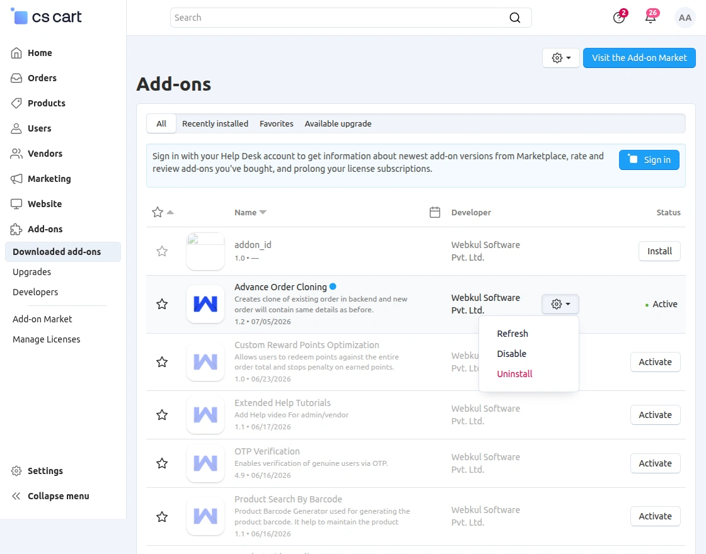The width and height of the screenshot is (706, 554).
Task: Open Upgrades in sidebar
Action: [x=32, y=272]
